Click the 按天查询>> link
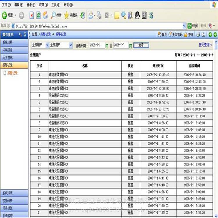The height and width of the screenshot is (218, 218). [x=205, y=45]
